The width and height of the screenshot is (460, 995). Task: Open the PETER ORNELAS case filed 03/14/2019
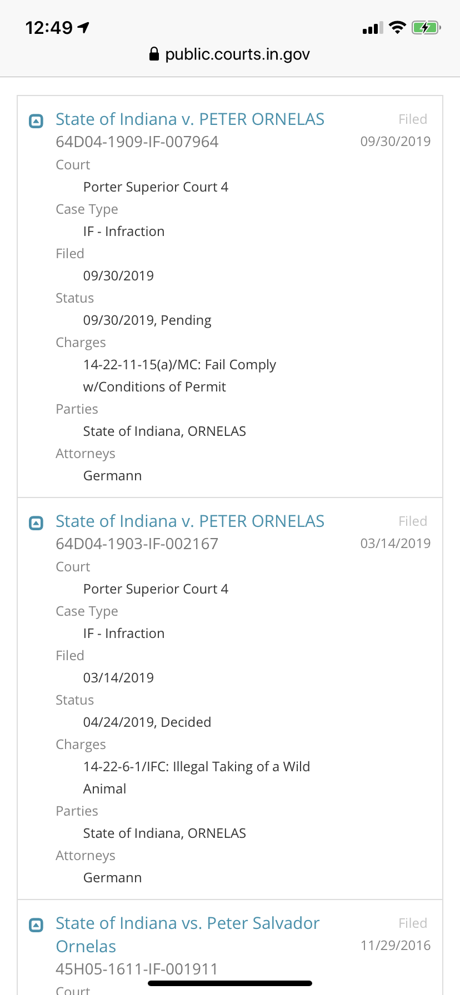point(190,521)
